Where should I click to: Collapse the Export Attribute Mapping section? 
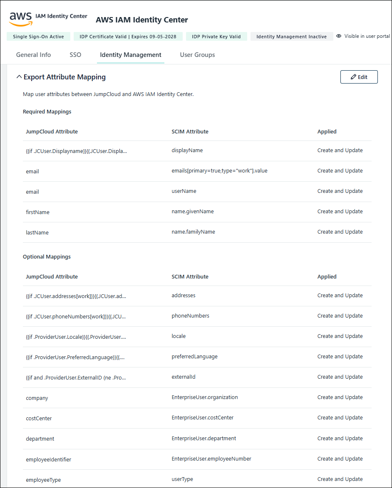[x=19, y=77]
